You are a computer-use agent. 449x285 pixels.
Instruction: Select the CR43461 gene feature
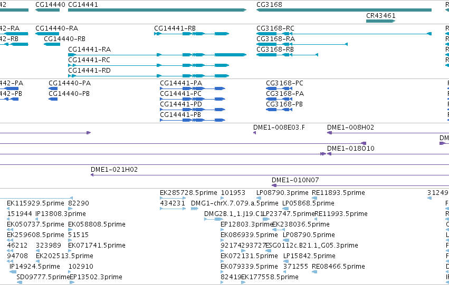381,21
